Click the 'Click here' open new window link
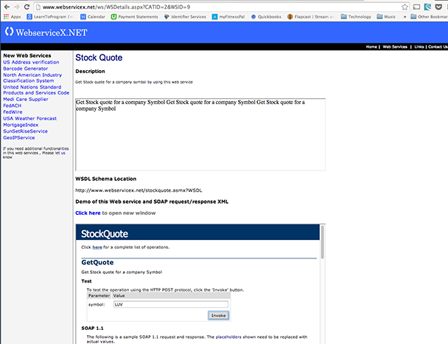448x344 pixels. click(x=88, y=213)
